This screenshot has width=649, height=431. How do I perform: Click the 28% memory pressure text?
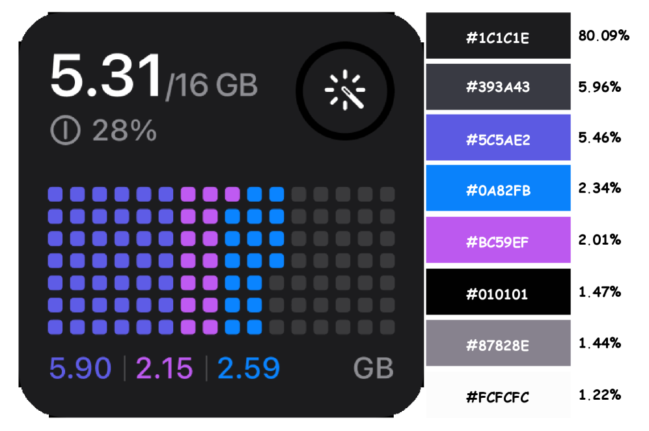124,132
